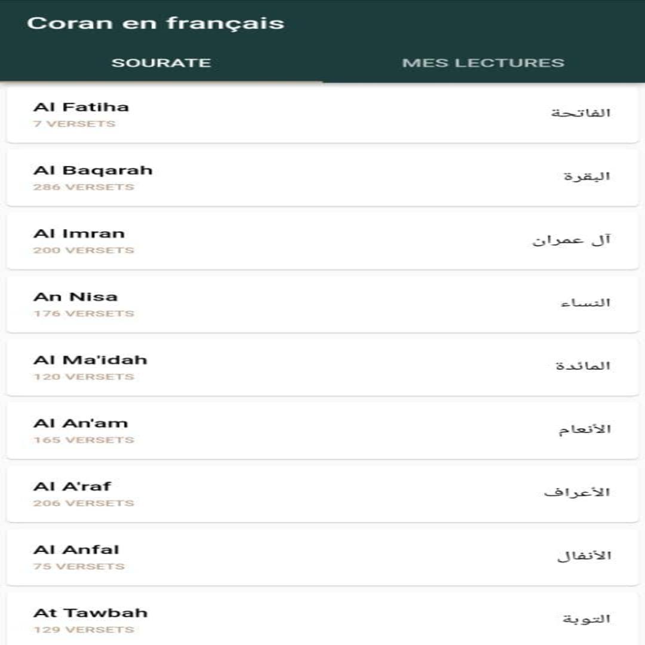645x645 pixels.
Task: Click the Arabic title الأنعام
Action: click(585, 429)
